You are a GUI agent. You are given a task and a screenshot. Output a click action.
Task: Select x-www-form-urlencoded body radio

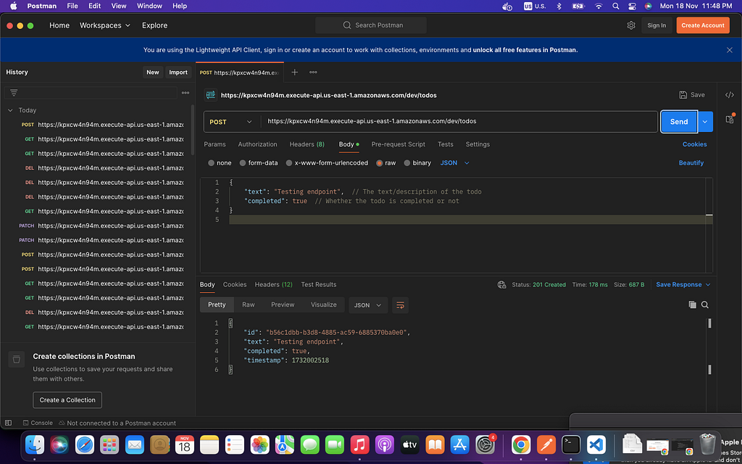[289, 163]
